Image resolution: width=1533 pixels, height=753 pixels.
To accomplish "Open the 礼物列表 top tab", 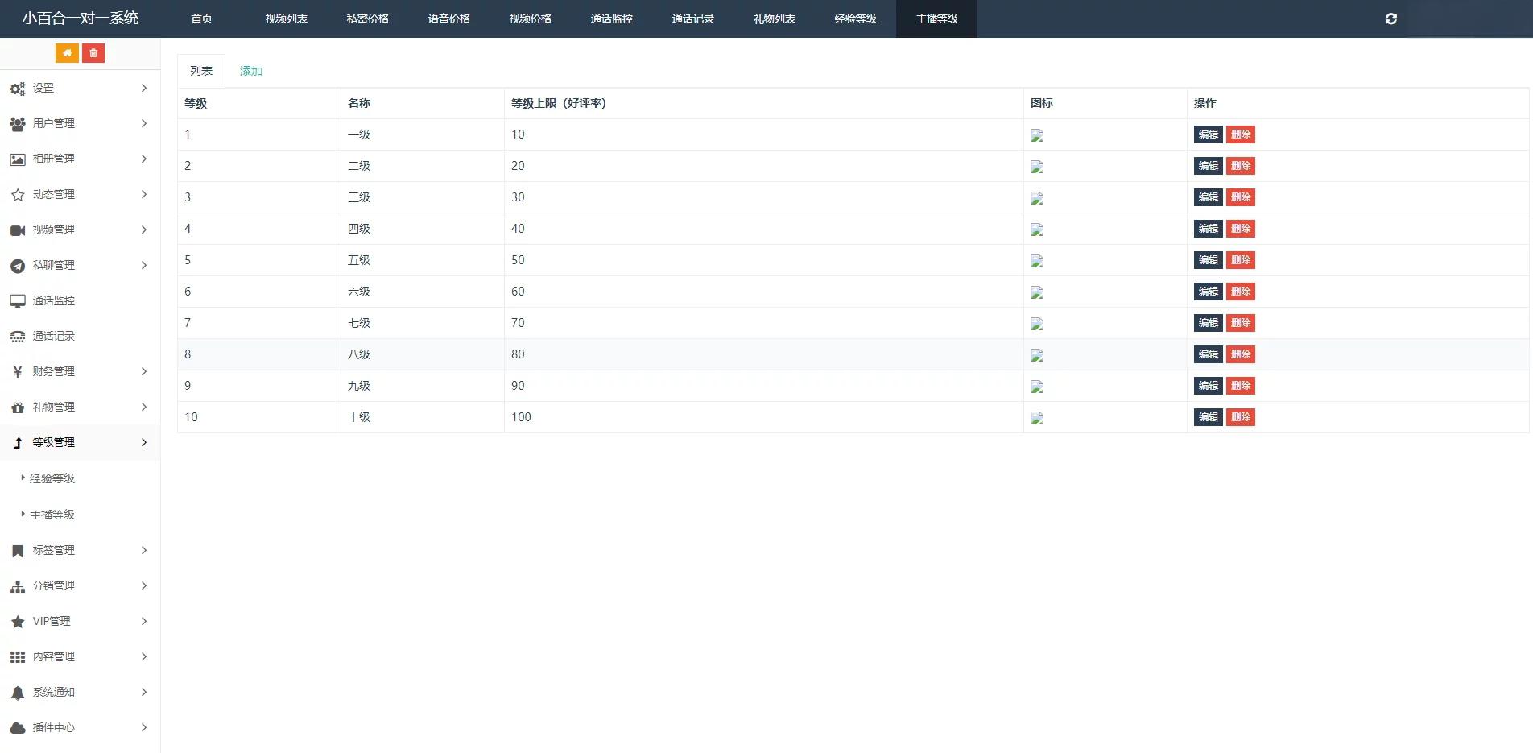I will [x=775, y=19].
